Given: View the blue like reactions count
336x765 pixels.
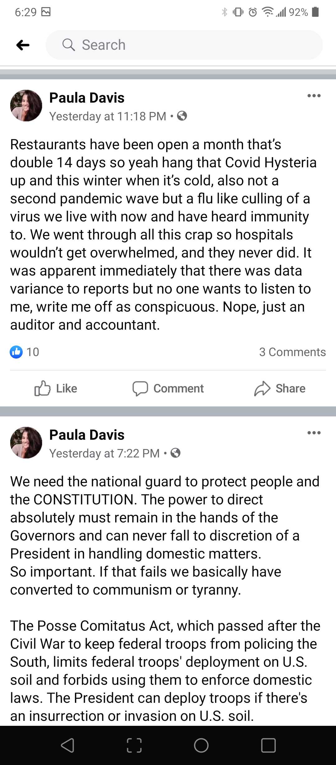Looking at the screenshot, I should coord(24,352).
